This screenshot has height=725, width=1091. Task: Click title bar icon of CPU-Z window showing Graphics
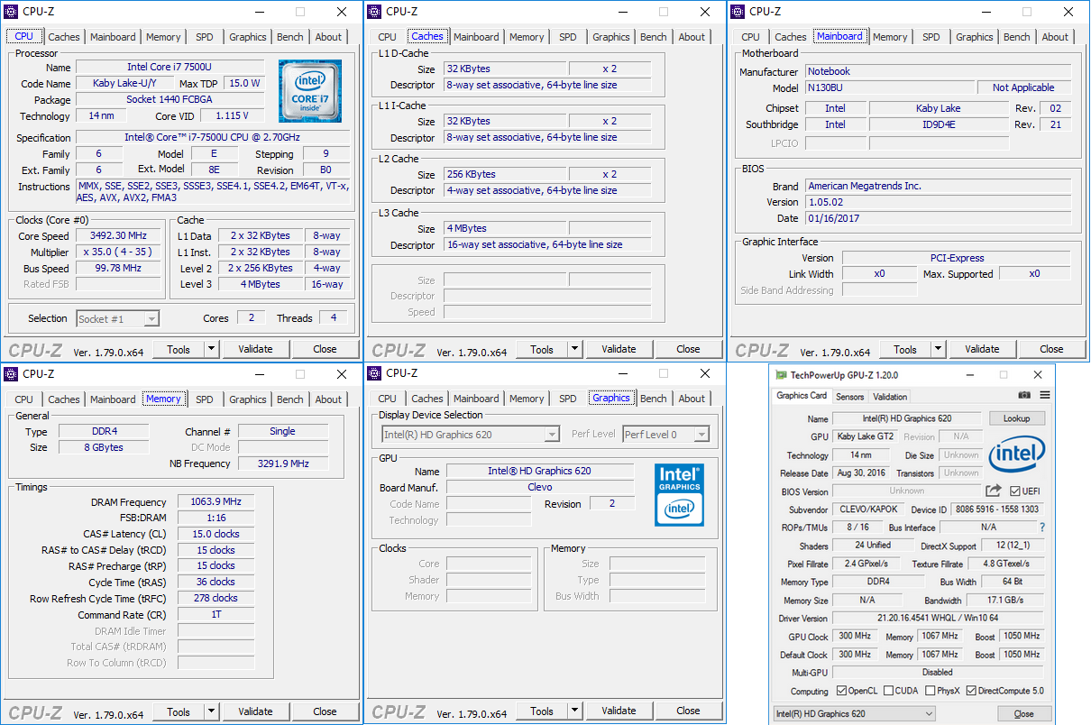[374, 373]
